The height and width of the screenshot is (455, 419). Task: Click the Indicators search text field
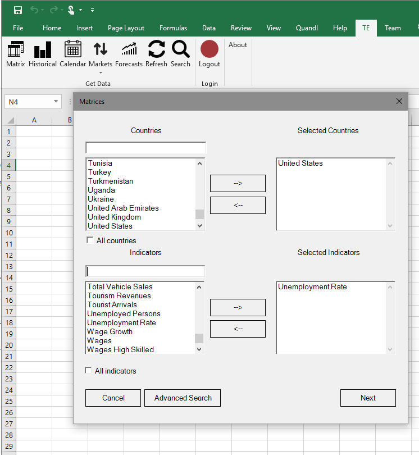[145, 271]
